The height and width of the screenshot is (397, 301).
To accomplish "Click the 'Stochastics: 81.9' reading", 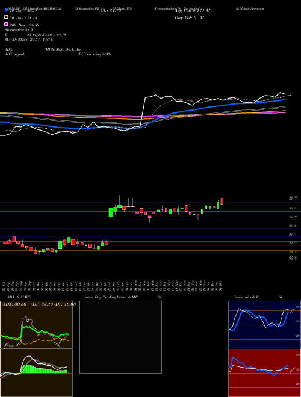I will (19, 30).
